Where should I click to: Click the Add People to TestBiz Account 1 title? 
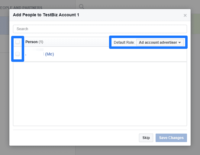point(46,15)
